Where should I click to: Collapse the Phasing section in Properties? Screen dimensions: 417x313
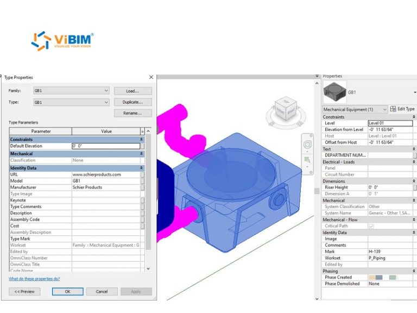(x=414, y=271)
